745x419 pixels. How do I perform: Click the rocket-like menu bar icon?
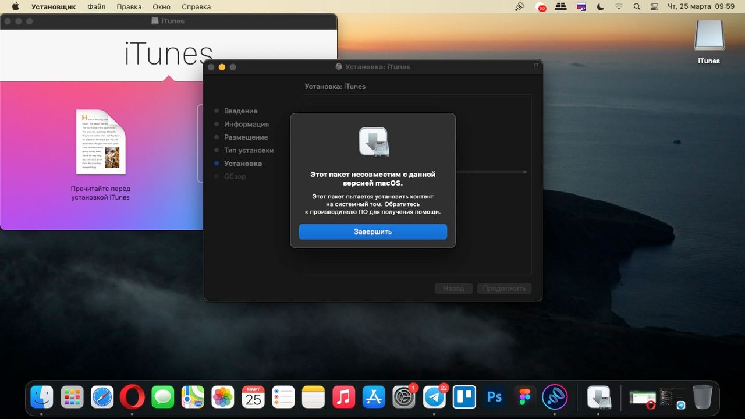click(520, 7)
